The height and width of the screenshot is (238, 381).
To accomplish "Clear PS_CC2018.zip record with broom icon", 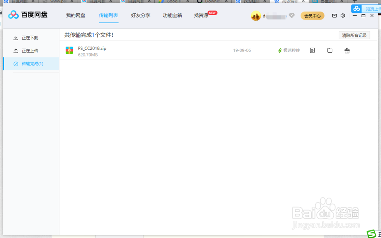I will point(347,50).
